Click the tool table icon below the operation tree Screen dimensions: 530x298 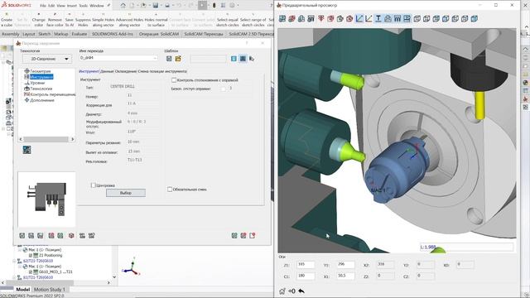(26, 150)
